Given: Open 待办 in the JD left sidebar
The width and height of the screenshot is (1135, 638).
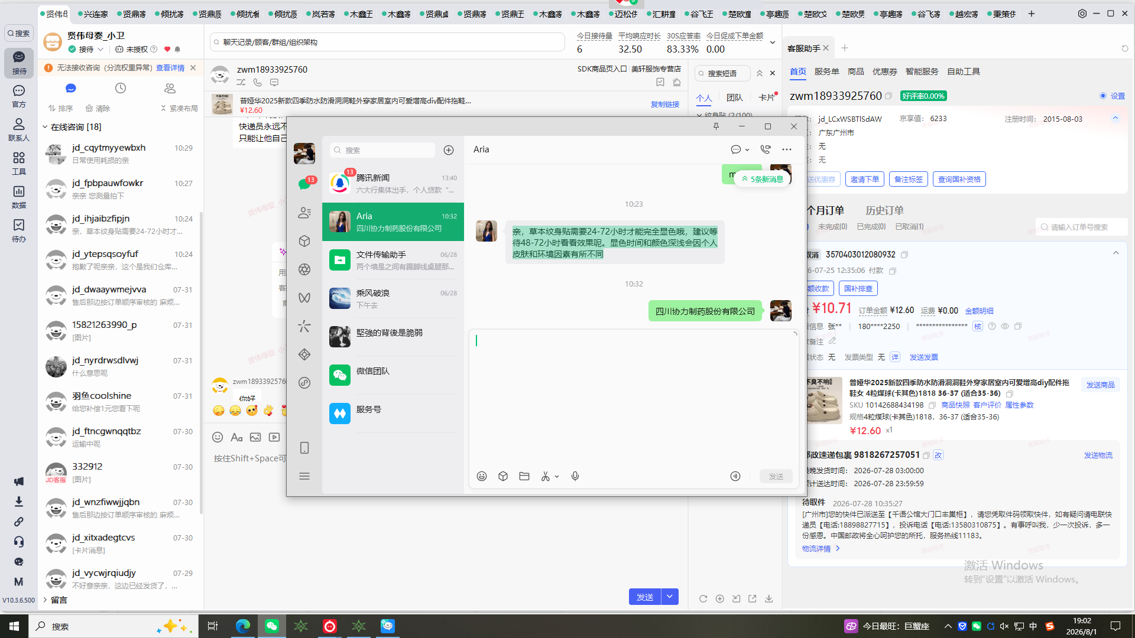Looking at the screenshot, I should (19, 231).
